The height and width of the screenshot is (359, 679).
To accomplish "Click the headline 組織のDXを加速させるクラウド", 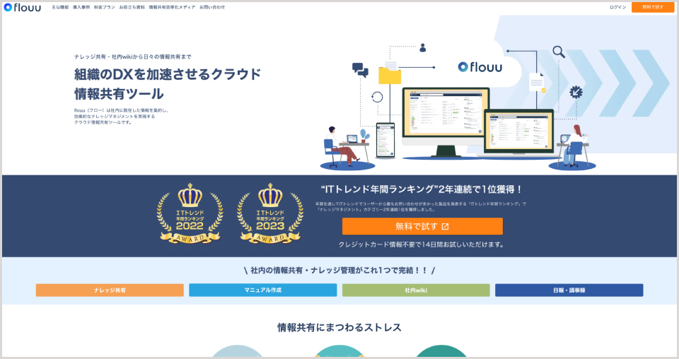I will point(167,74).
